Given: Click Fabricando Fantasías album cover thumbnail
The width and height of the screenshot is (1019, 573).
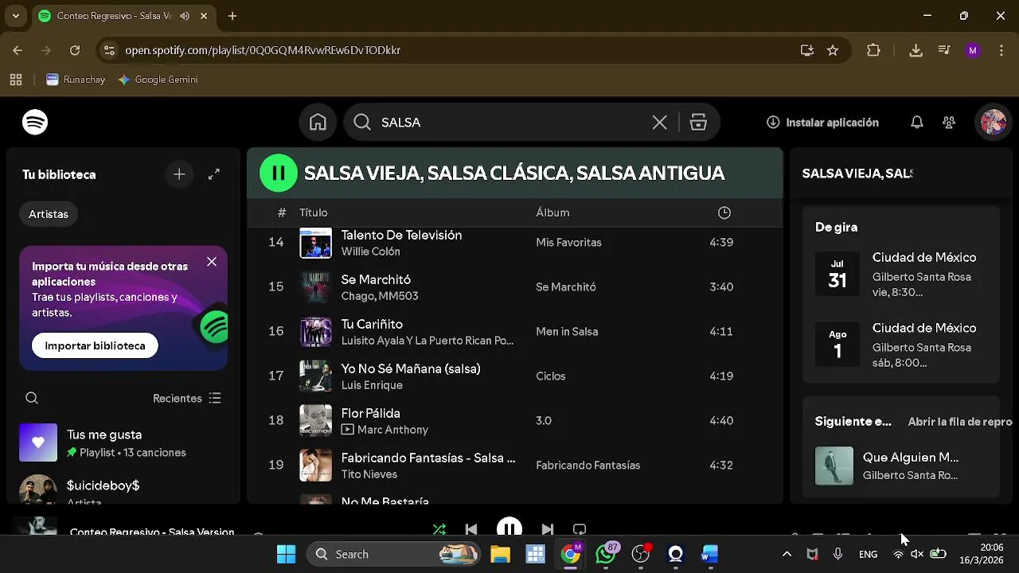Looking at the screenshot, I should point(315,465).
